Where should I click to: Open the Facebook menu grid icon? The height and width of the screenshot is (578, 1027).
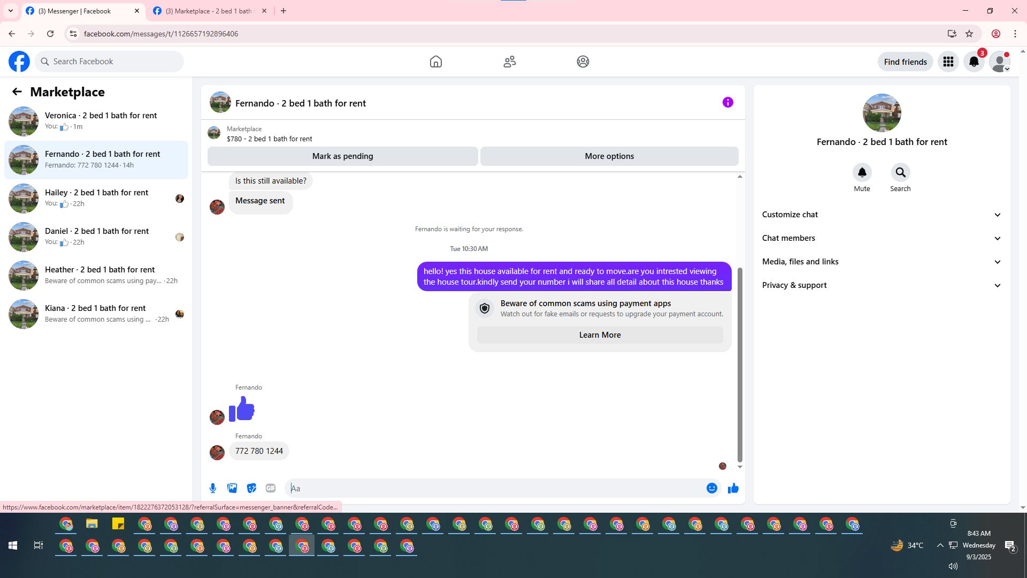coord(948,62)
